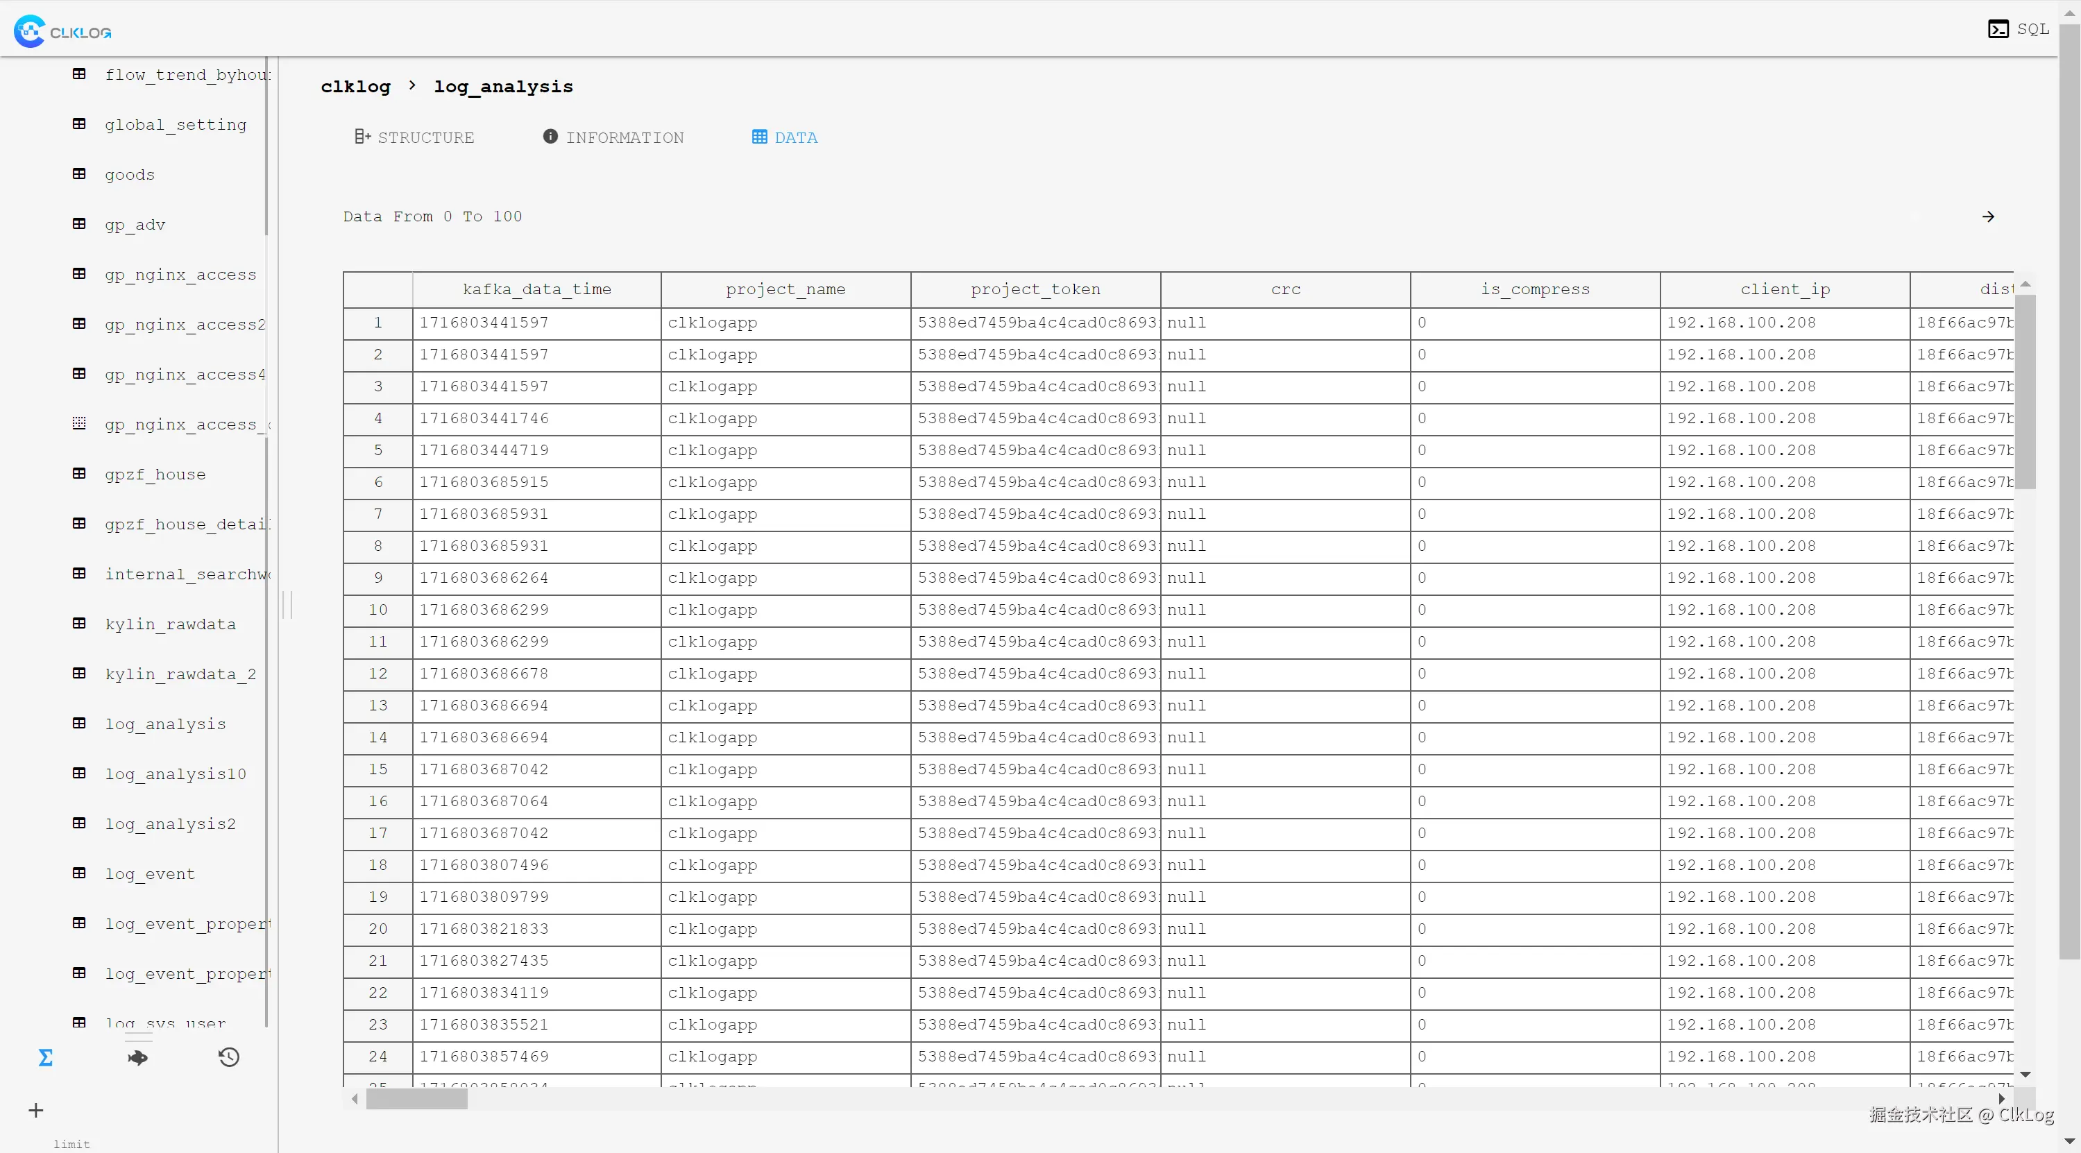Image resolution: width=2081 pixels, height=1153 pixels.
Task: Click the table icon beside gp_nginx_access
Action: [x=79, y=274]
